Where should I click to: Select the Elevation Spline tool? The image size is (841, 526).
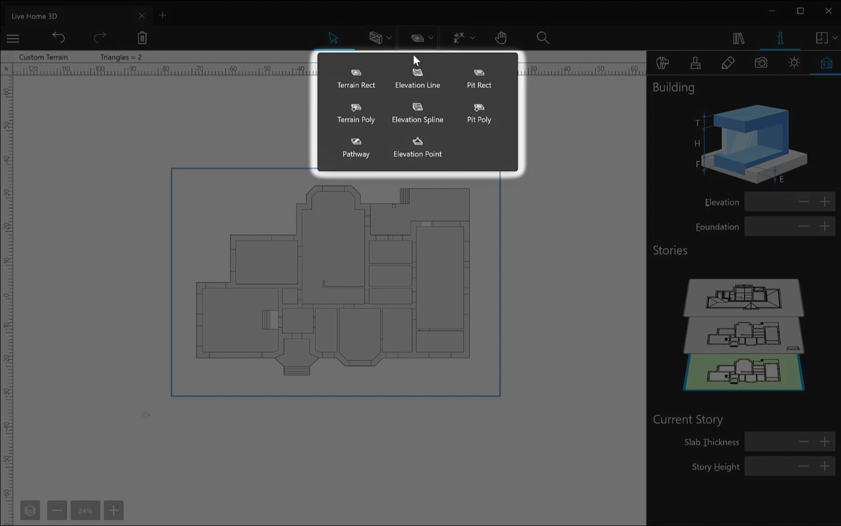[417, 112]
